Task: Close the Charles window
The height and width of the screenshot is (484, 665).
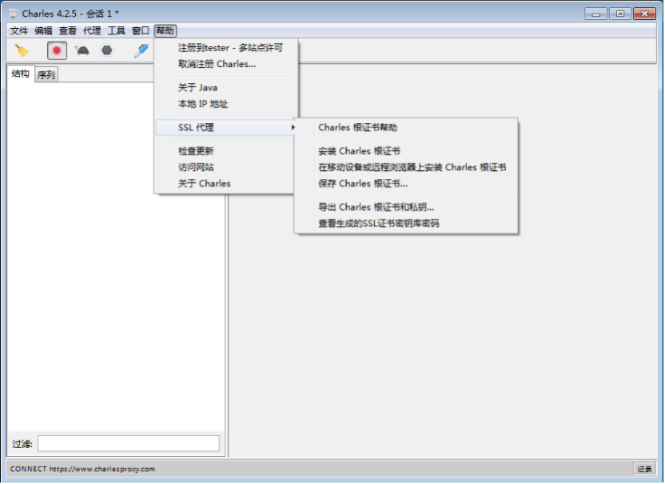Action: [x=645, y=14]
